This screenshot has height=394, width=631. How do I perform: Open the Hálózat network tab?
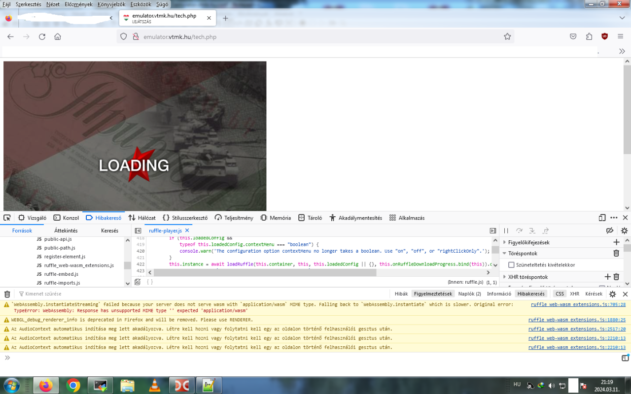click(142, 218)
